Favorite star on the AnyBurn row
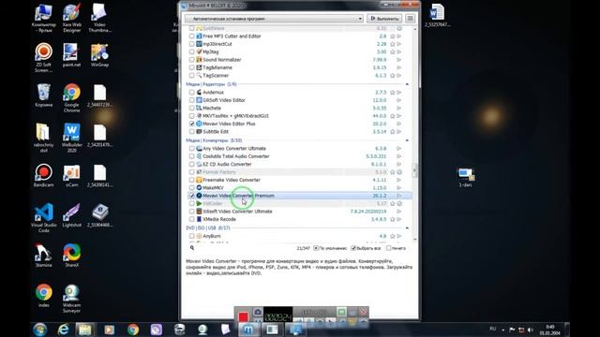Image resolution: width=600 pixels, height=337 pixels. coord(392,236)
